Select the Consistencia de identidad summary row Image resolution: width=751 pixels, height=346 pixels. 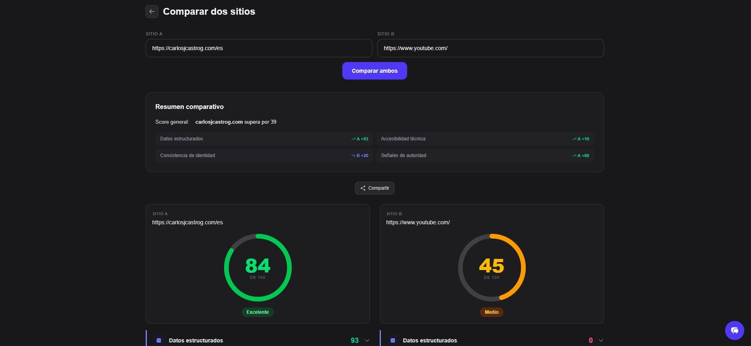click(x=264, y=156)
